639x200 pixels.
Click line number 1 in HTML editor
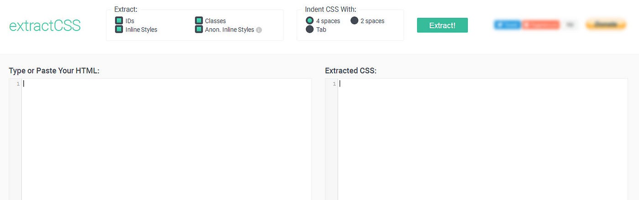point(18,84)
